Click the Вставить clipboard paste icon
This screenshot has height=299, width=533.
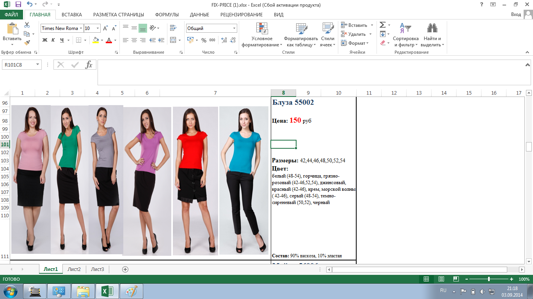point(12,29)
